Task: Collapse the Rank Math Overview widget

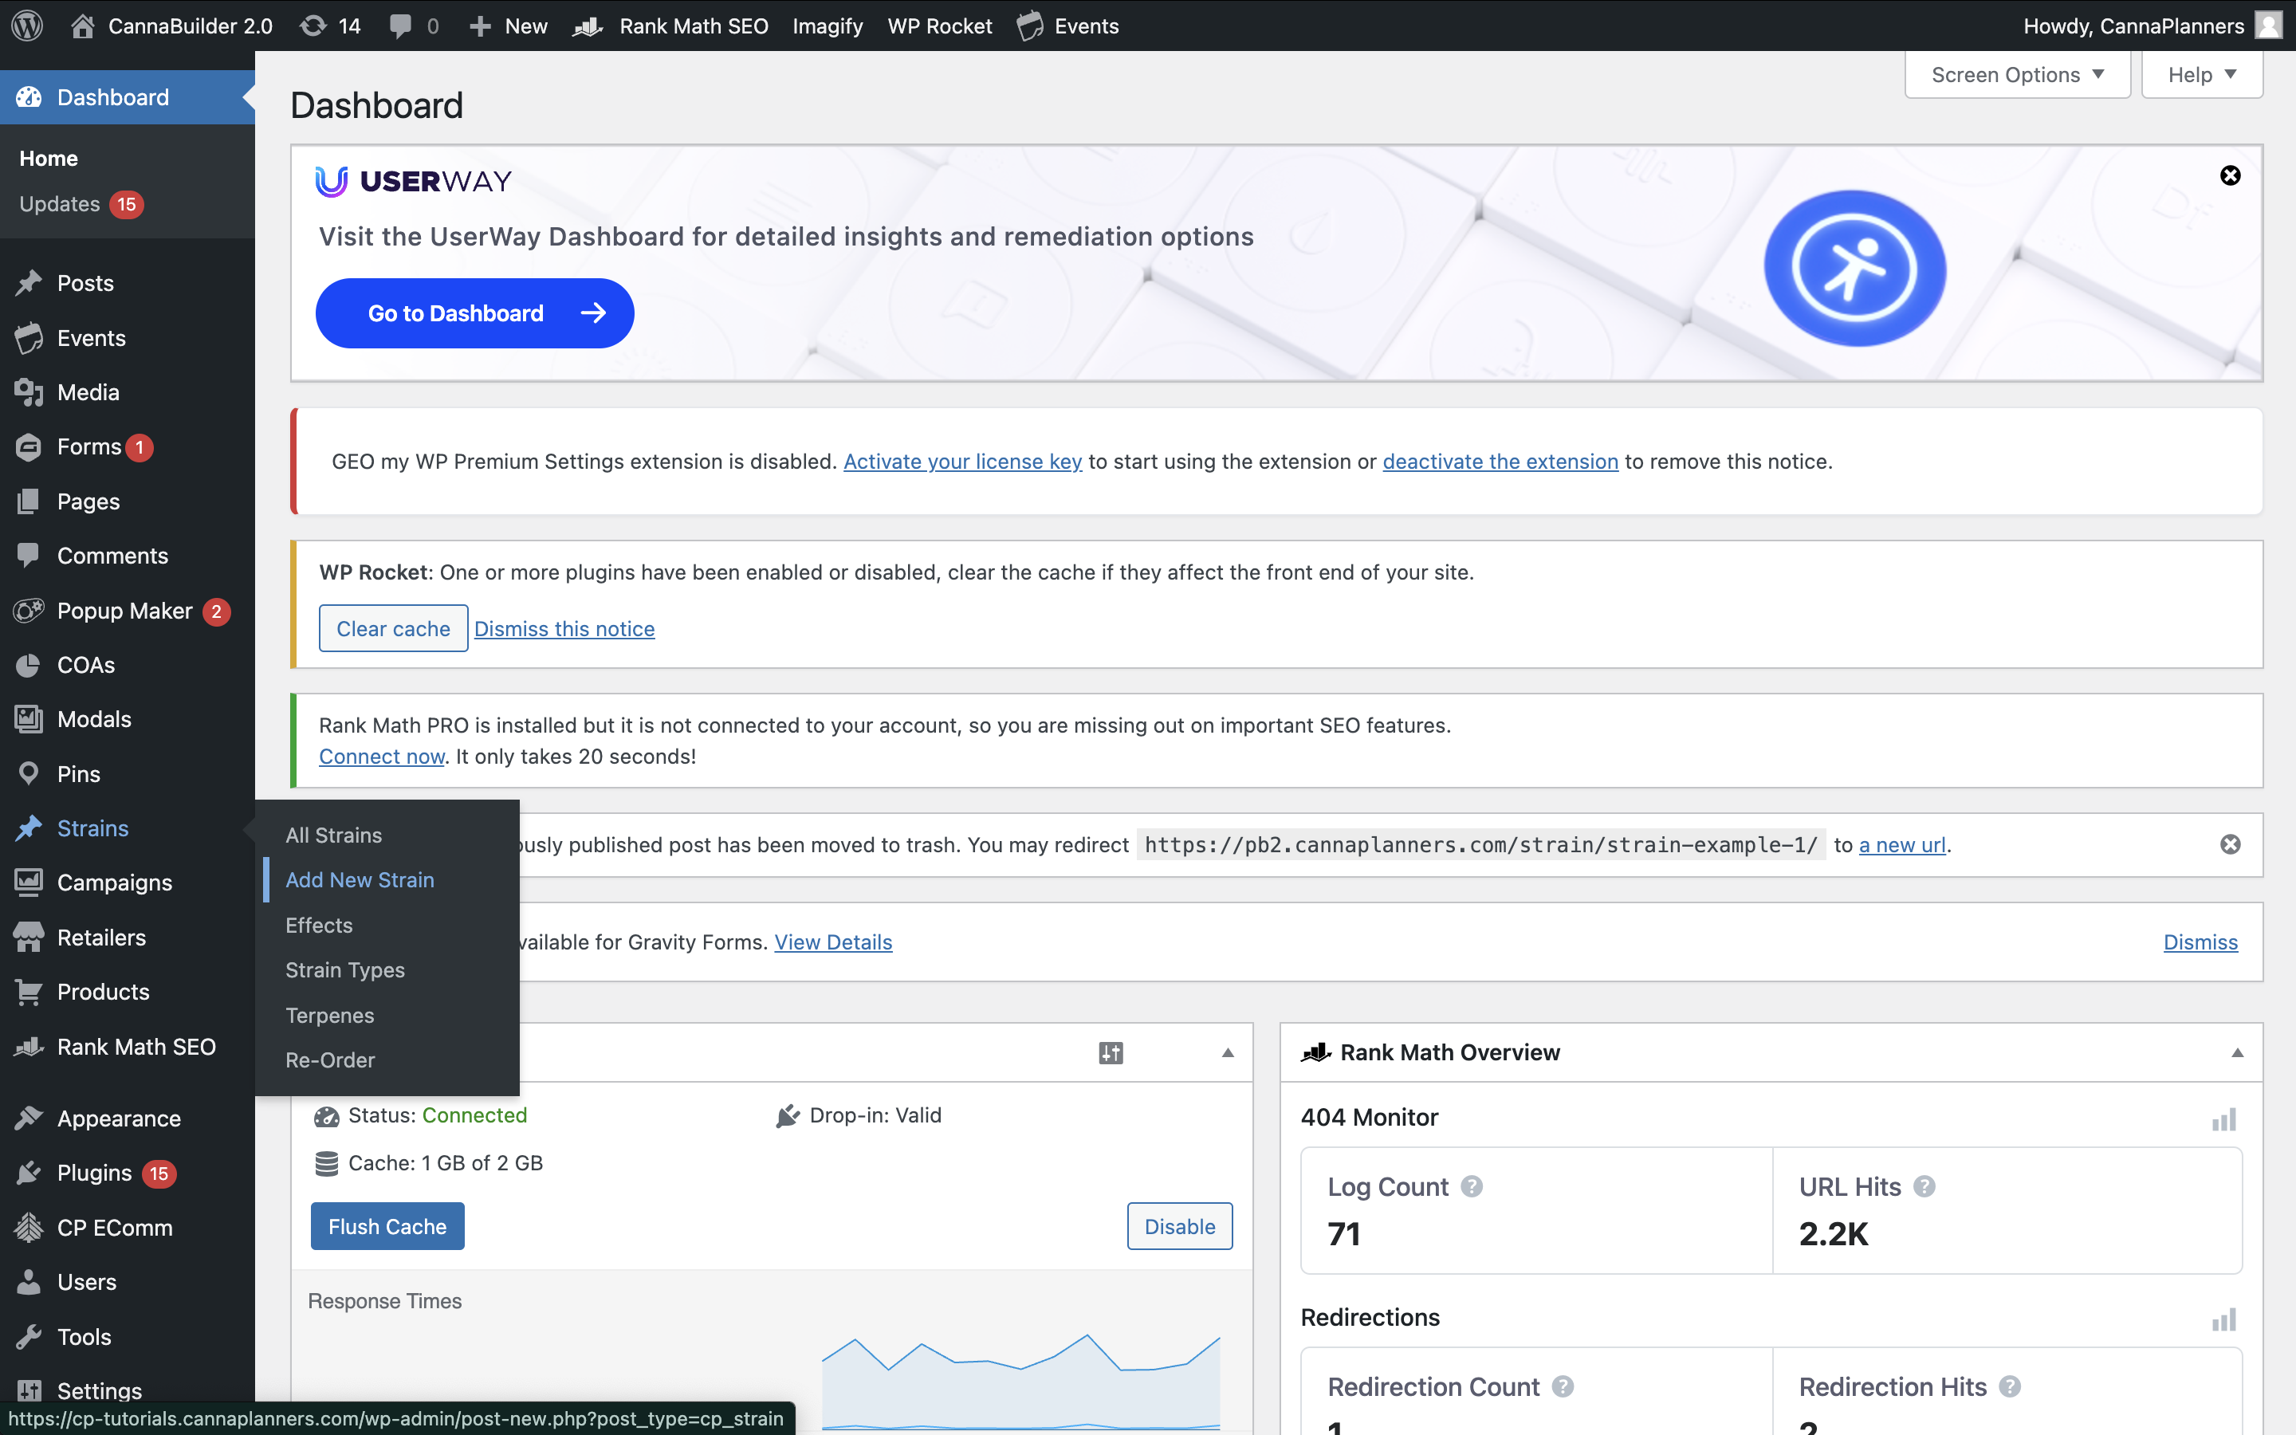Action: [2237, 1052]
